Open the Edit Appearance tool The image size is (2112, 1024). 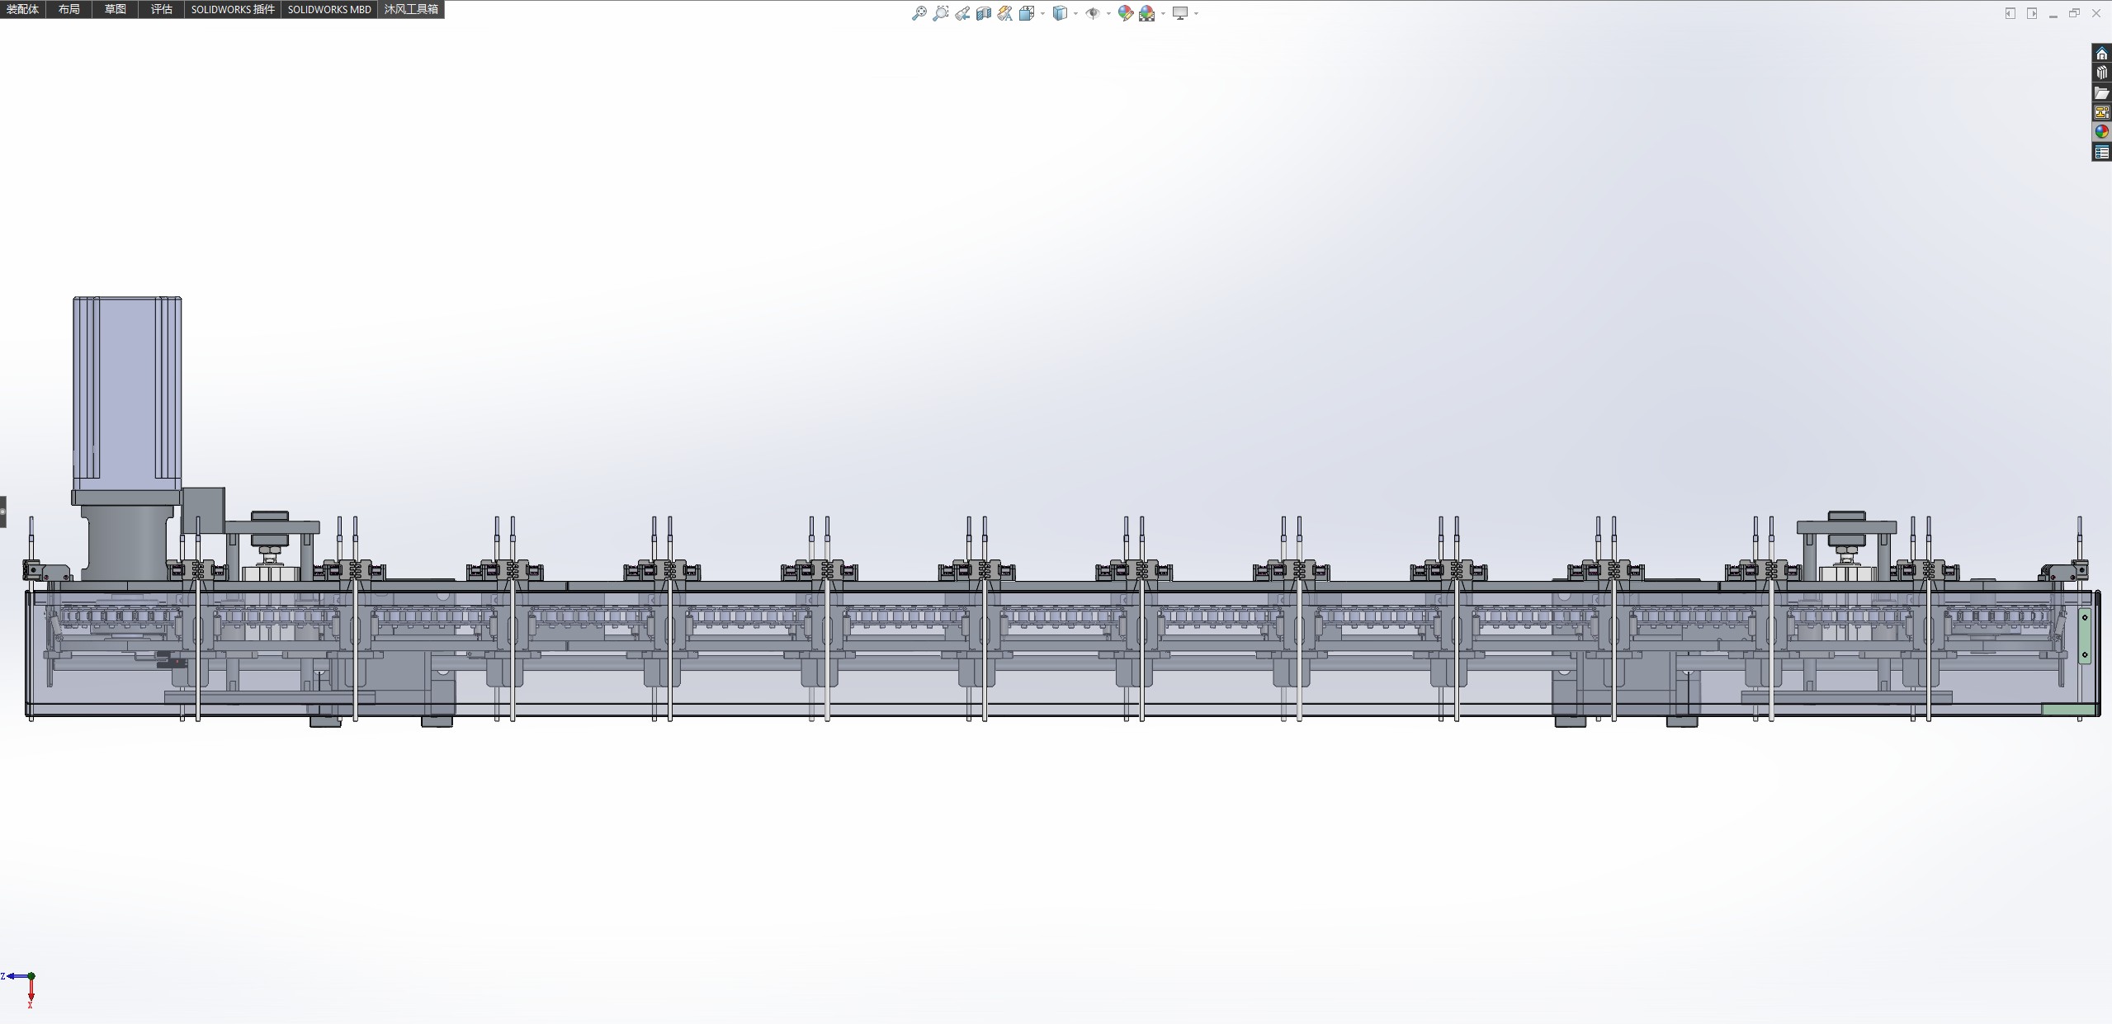coord(1125,13)
